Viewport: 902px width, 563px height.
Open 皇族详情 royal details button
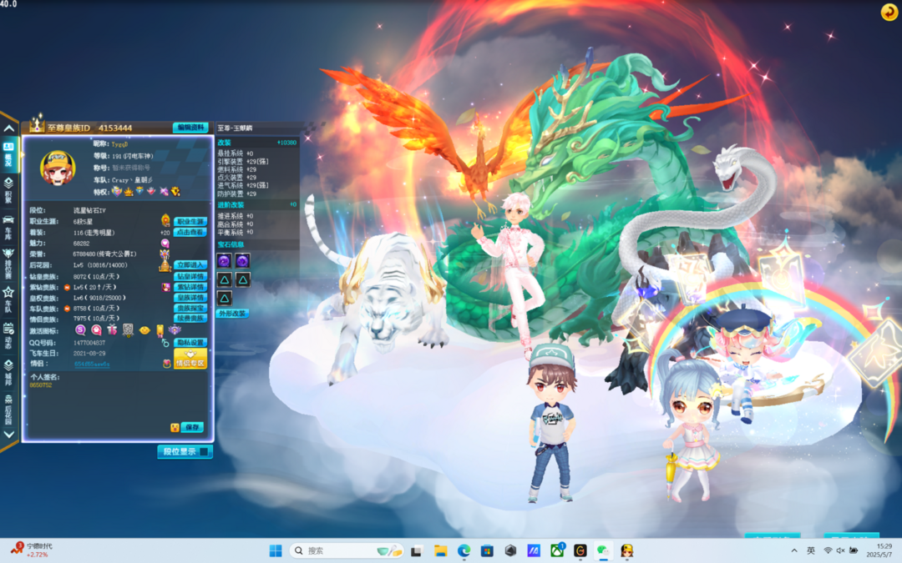190,298
